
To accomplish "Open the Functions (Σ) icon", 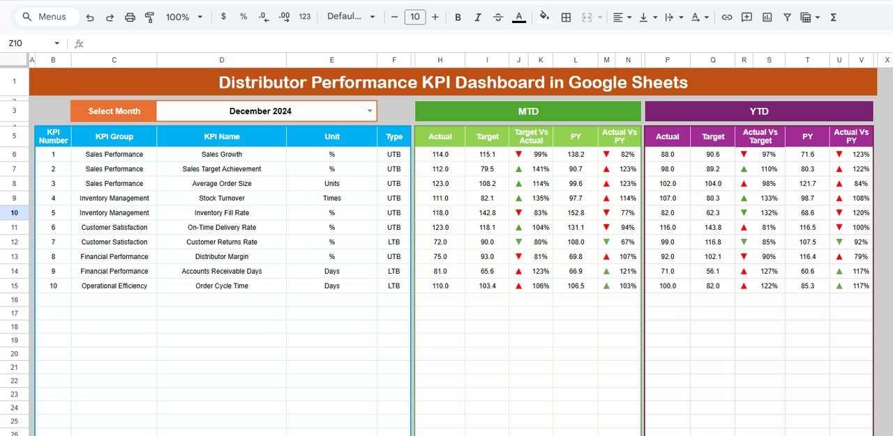I will (833, 17).
